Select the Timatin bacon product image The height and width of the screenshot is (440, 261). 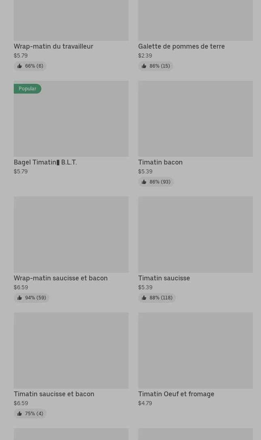(x=196, y=119)
